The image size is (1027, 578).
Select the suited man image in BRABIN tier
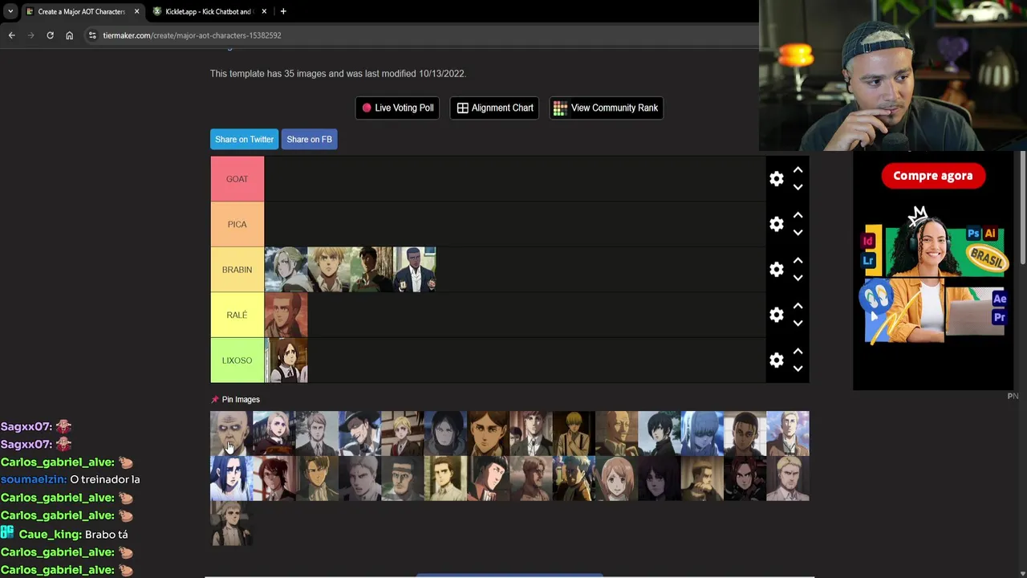415,270
